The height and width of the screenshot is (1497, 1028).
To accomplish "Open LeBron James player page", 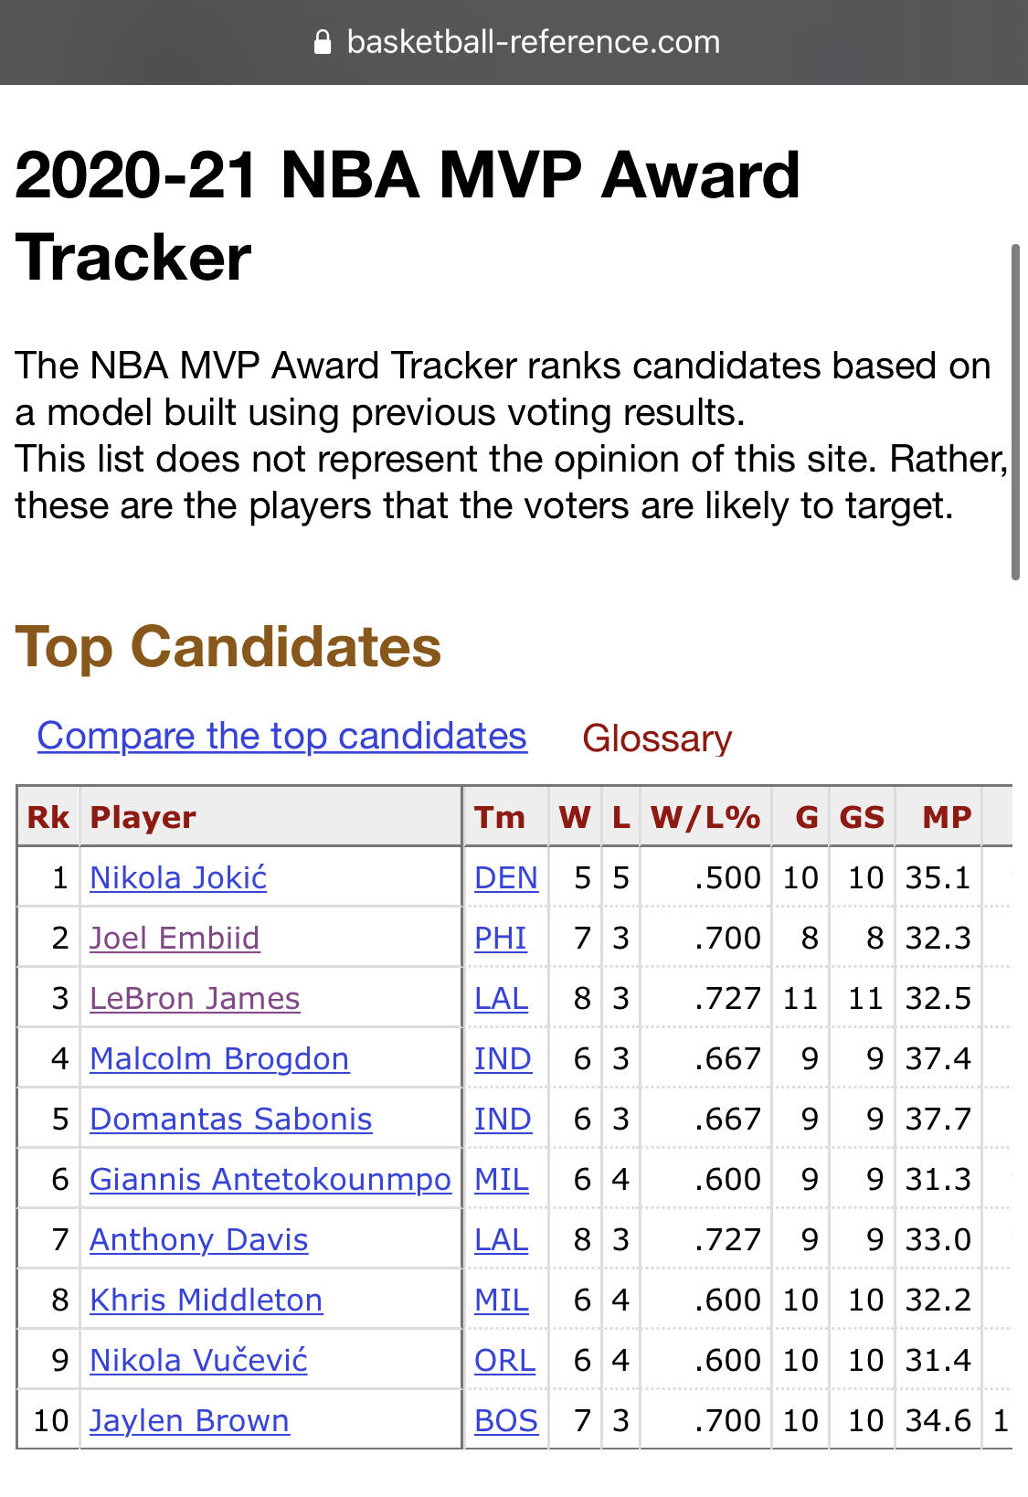I will (x=195, y=998).
